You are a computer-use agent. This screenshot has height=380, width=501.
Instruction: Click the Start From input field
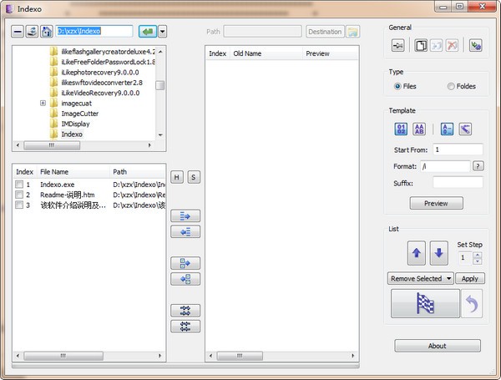458,149
